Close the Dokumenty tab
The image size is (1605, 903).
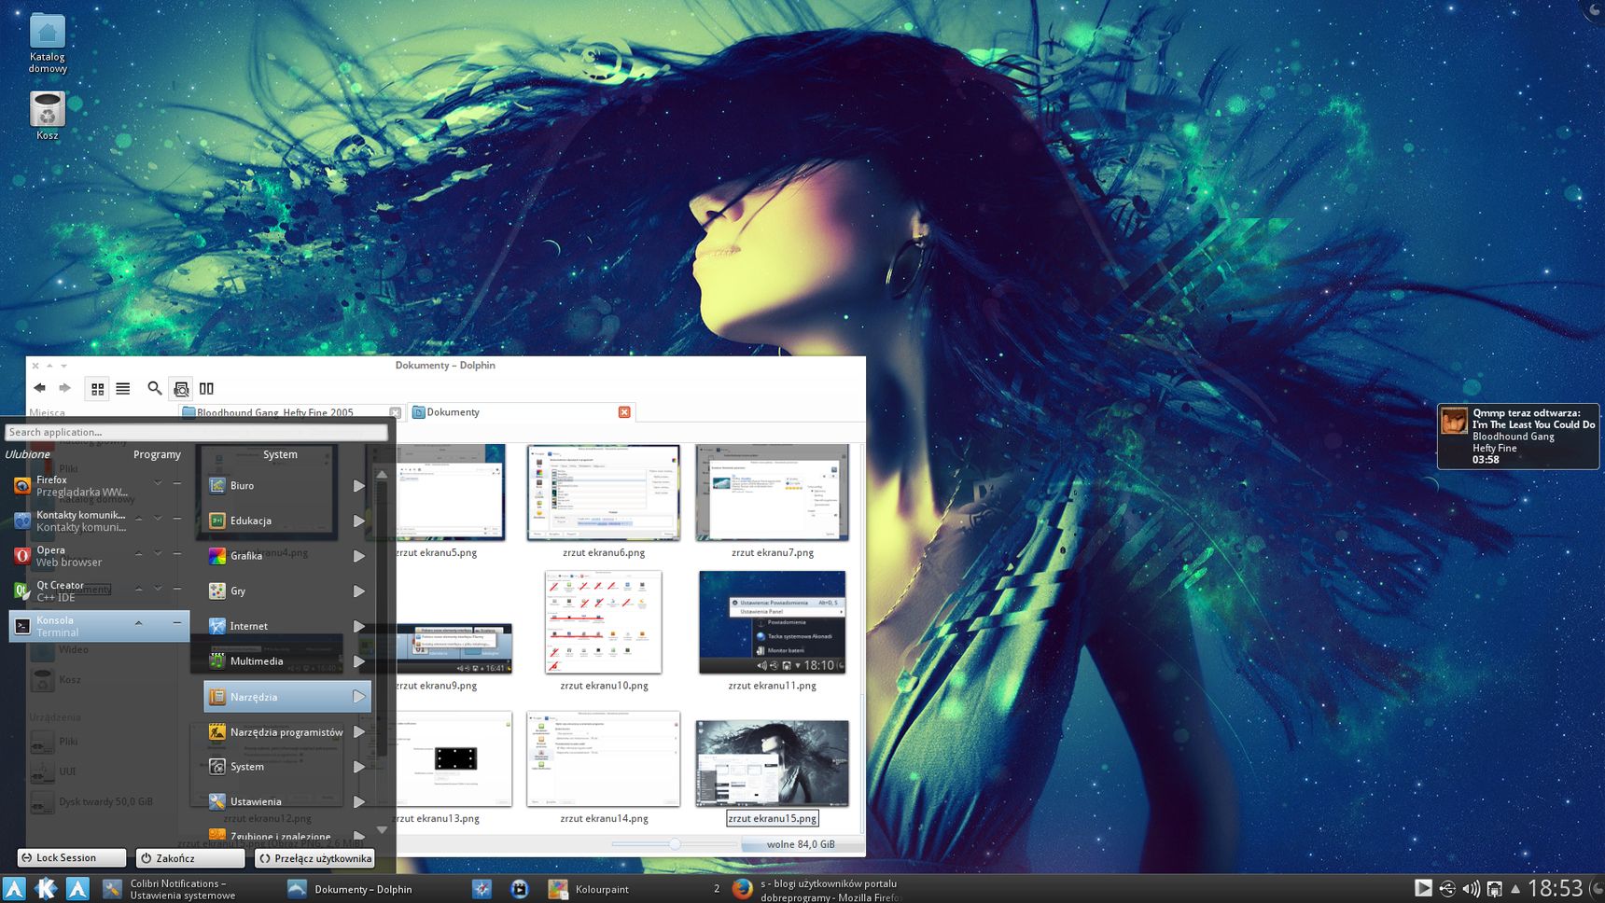(x=624, y=412)
